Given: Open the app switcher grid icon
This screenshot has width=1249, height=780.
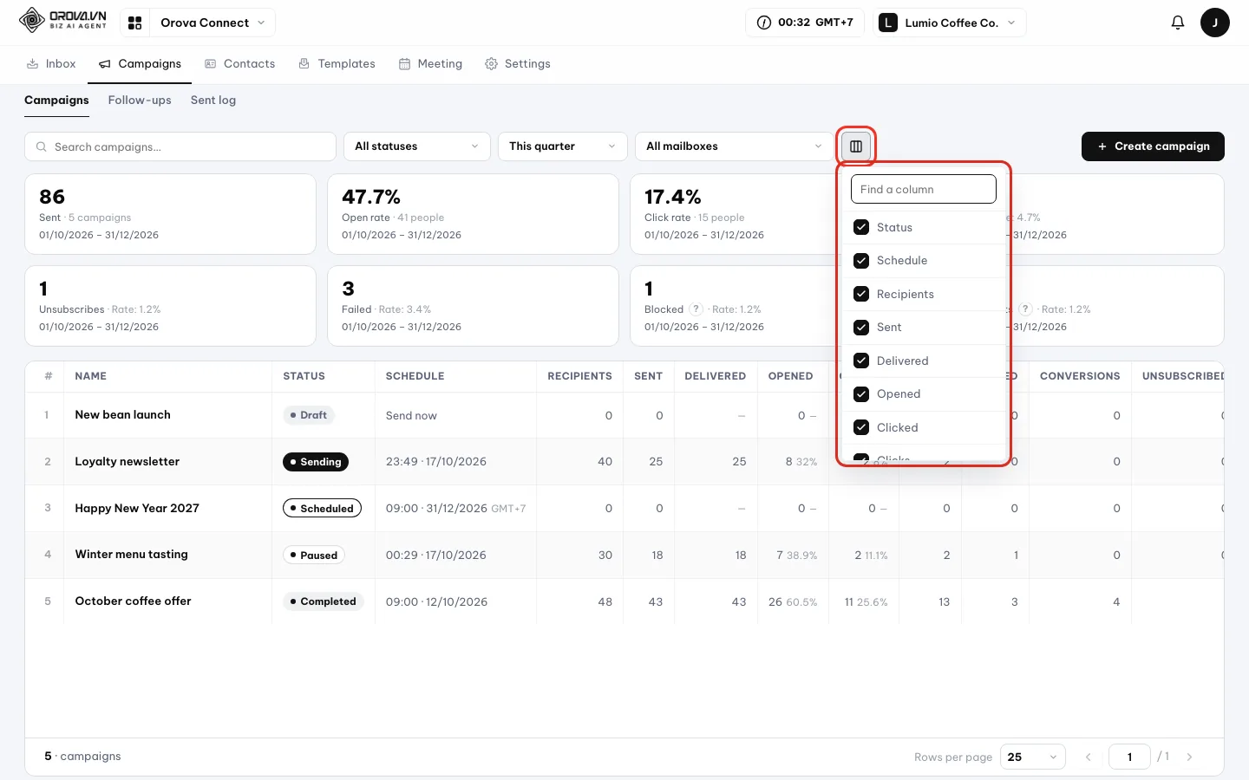Looking at the screenshot, I should pos(135,23).
